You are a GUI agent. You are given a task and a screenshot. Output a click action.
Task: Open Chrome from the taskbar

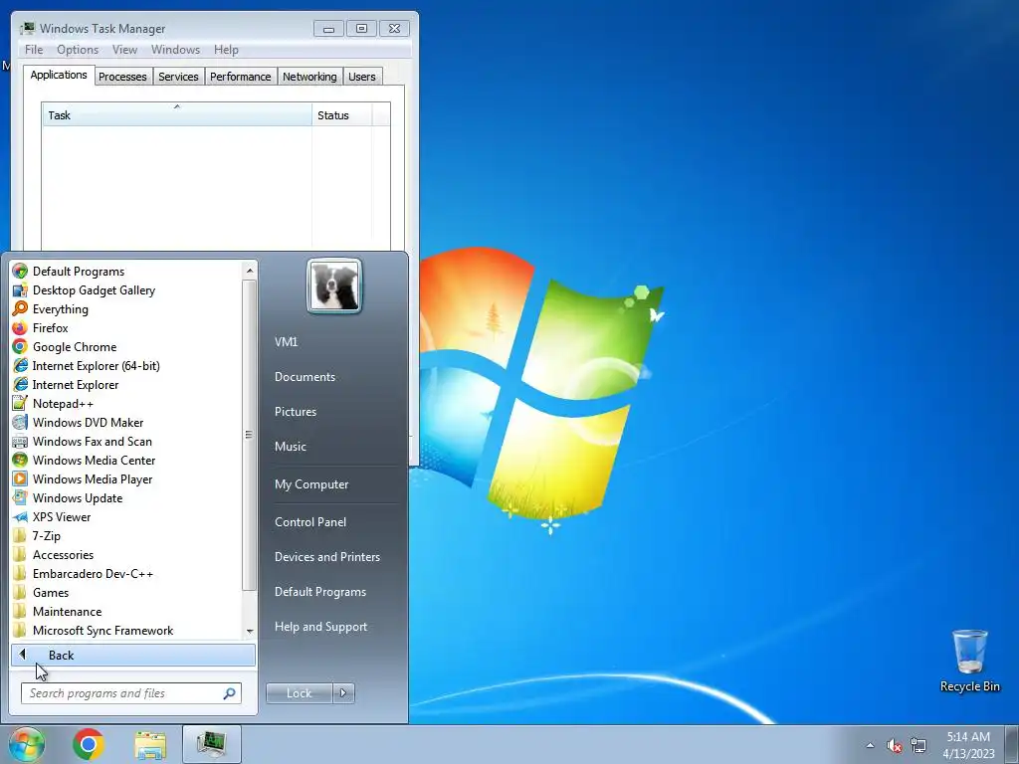(89, 744)
